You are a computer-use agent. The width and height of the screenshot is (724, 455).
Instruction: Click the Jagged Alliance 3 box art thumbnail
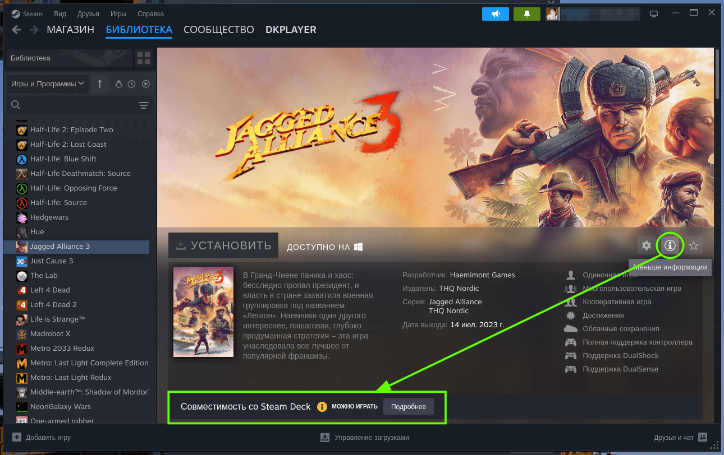(203, 312)
